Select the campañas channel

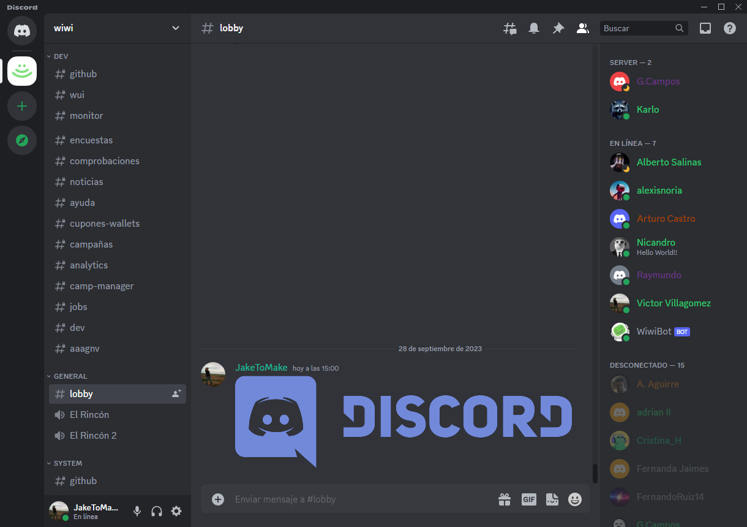click(x=118, y=245)
